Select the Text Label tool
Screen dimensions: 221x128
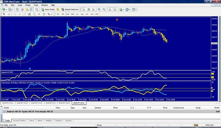tap(44, 14)
